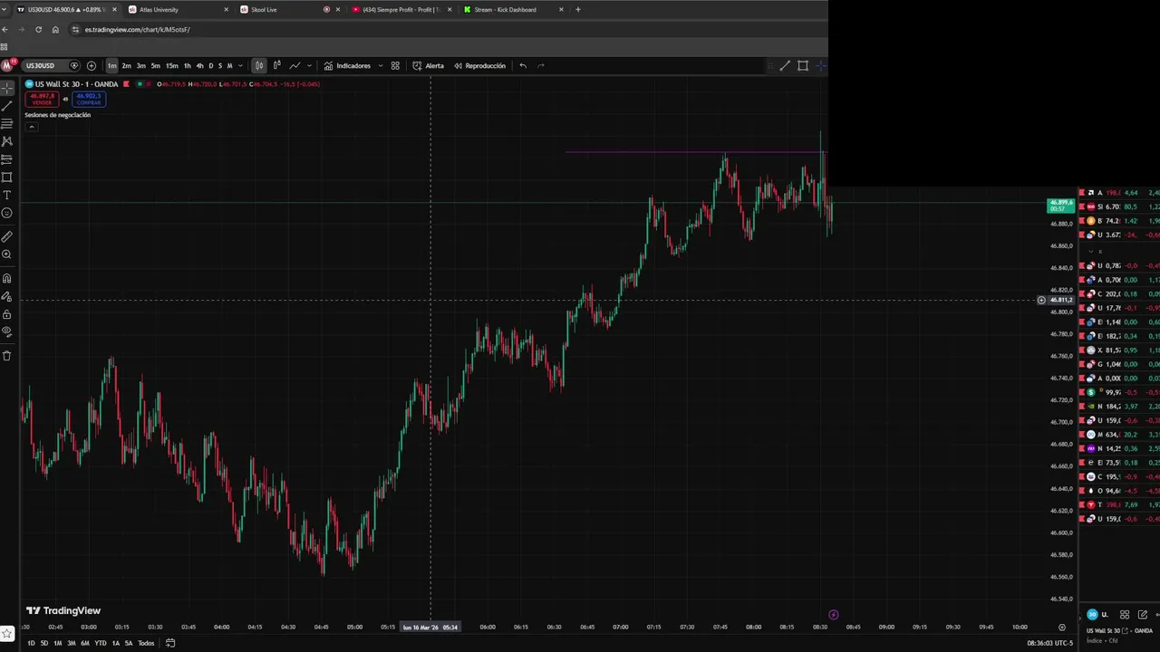Switch to the Siempre Profit YouTube tab

point(402,9)
